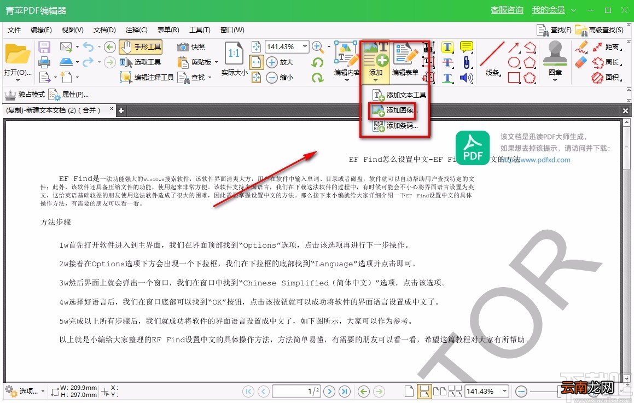Open a file with the folder icon

(18, 55)
